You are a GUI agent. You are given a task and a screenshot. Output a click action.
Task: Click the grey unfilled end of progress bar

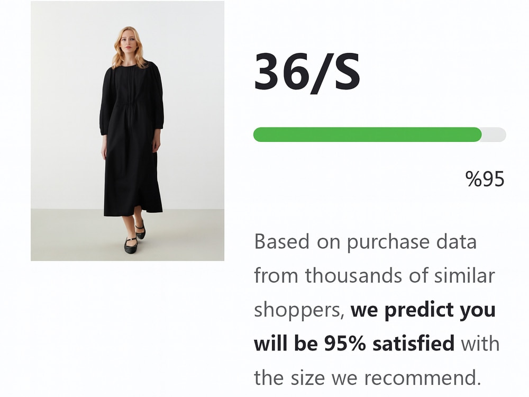(x=494, y=134)
